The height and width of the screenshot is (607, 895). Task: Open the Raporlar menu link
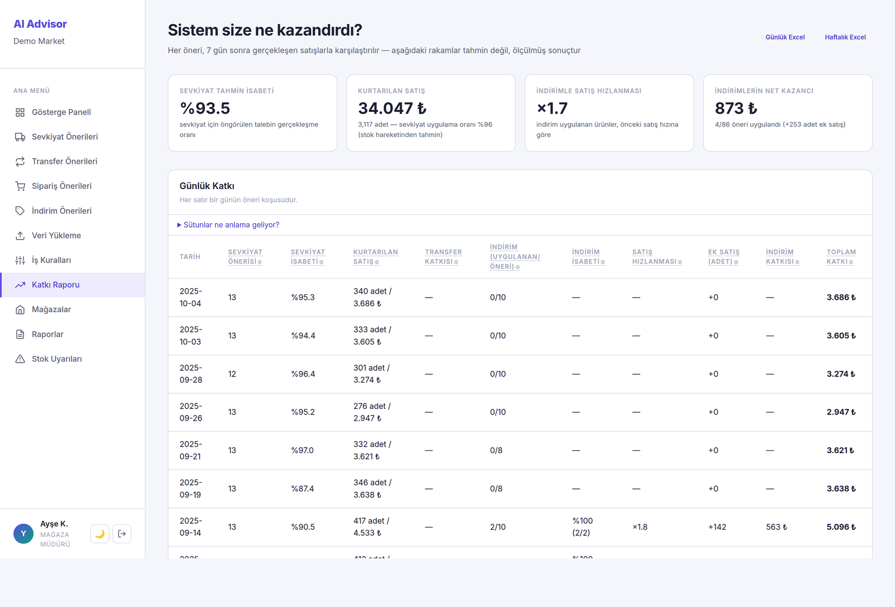[73, 335]
